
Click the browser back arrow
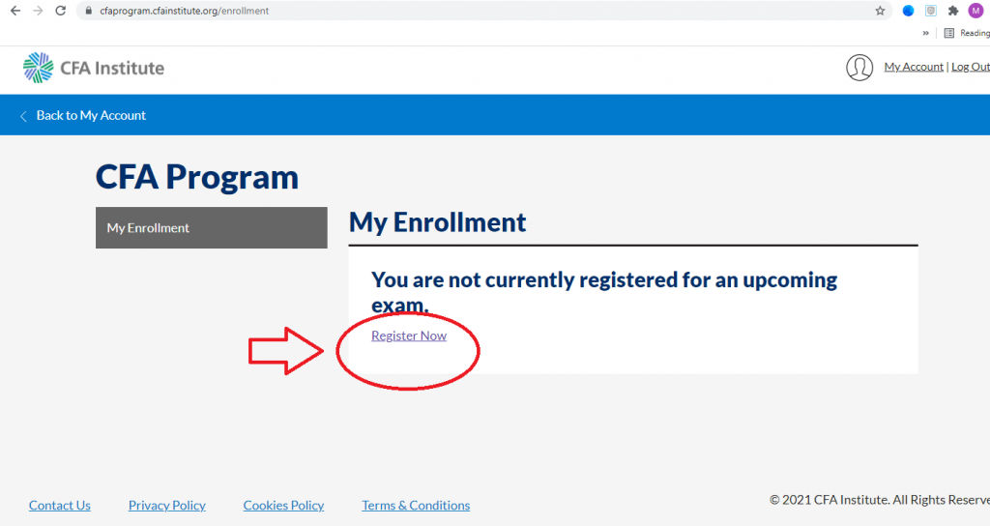tap(15, 11)
